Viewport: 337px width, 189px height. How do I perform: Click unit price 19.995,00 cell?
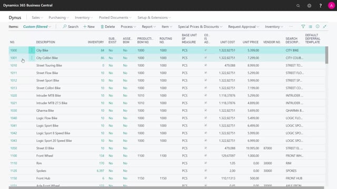(252, 148)
